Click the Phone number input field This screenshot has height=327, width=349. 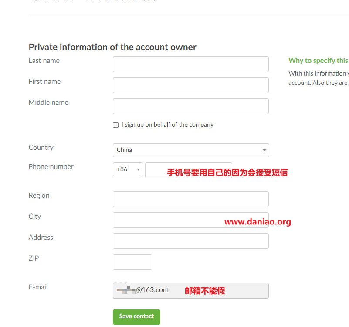pyautogui.click(x=189, y=170)
